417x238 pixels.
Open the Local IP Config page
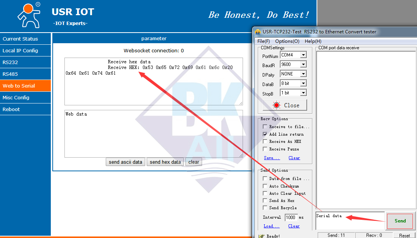25,50
